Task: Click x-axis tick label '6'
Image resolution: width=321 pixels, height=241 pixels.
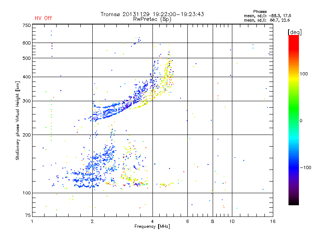Action: coord(187,221)
